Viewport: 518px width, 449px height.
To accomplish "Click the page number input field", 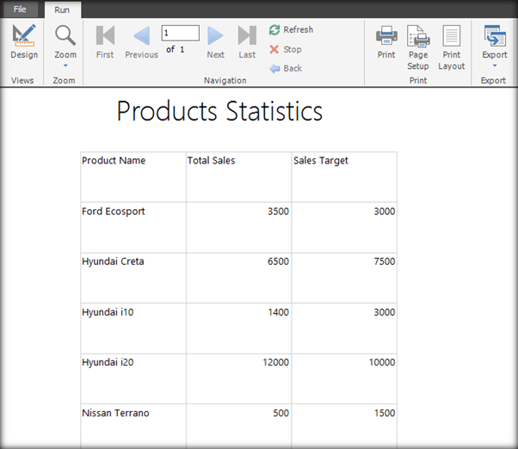I will click(180, 33).
